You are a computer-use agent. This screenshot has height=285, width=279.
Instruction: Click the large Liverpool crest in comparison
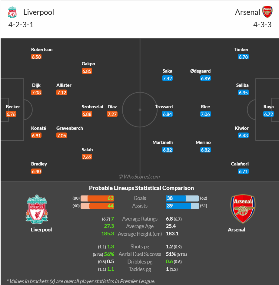tap(37, 209)
